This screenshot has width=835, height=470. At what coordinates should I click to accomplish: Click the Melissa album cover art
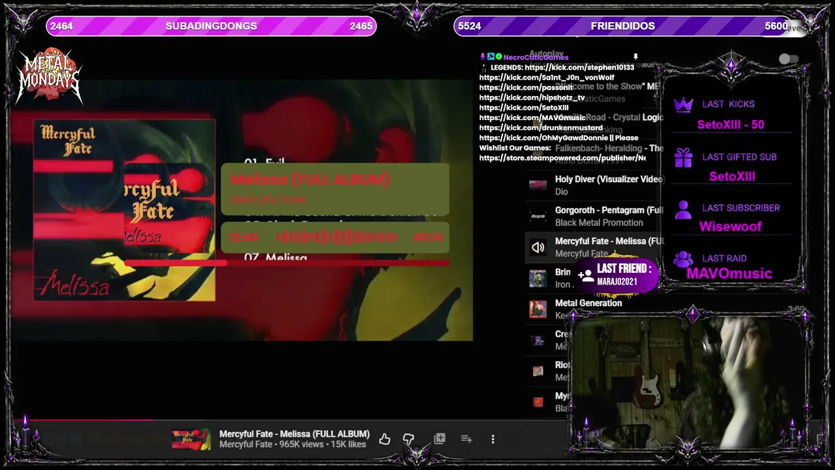click(125, 210)
